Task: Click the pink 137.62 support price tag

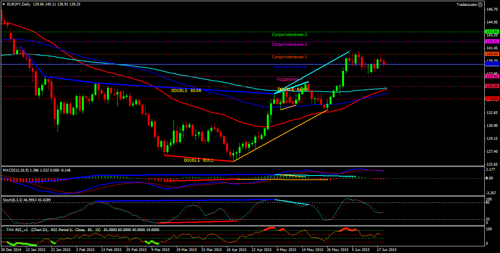Action: (x=492, y=76)
